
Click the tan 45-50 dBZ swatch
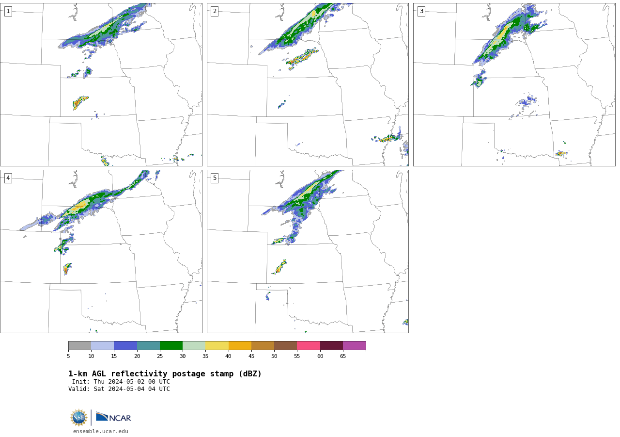coord(263,346)
